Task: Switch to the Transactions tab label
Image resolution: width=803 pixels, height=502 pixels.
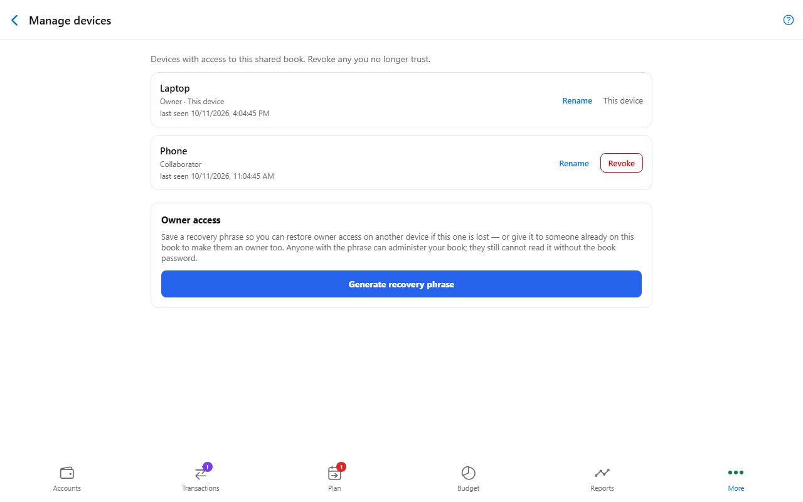Action: (201, 488)
